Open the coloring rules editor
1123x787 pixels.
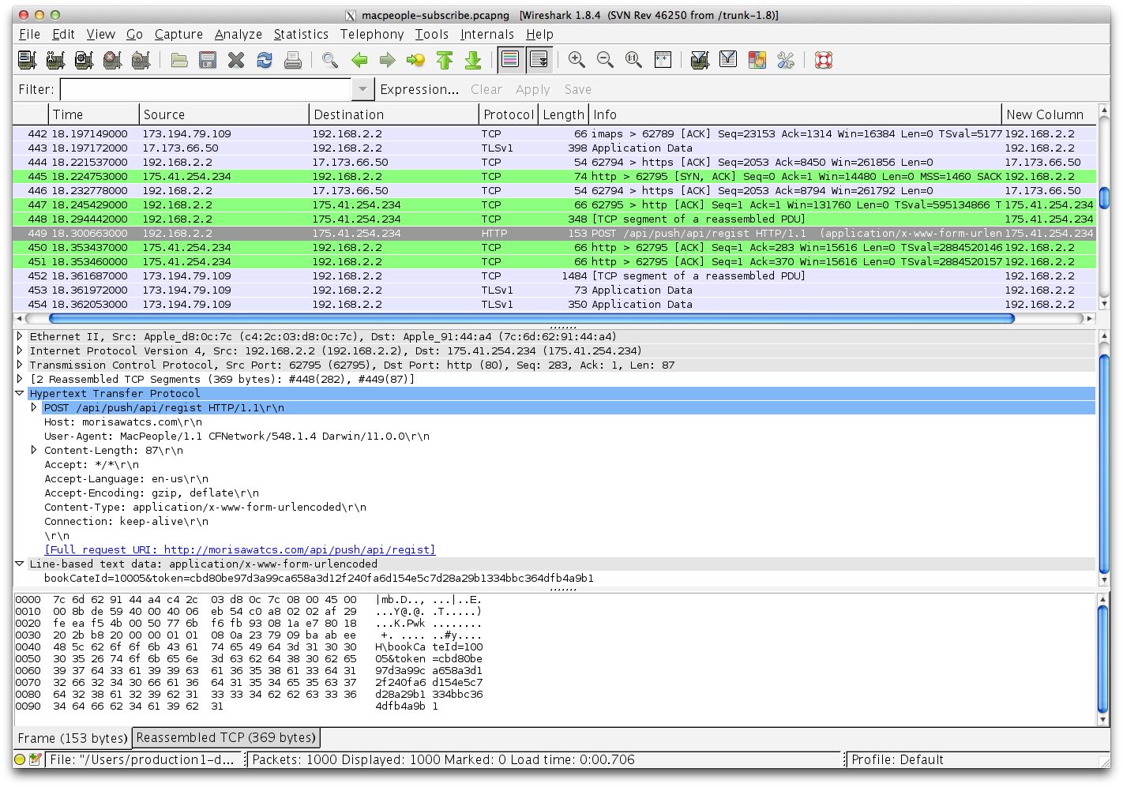[x=757, y=60]
